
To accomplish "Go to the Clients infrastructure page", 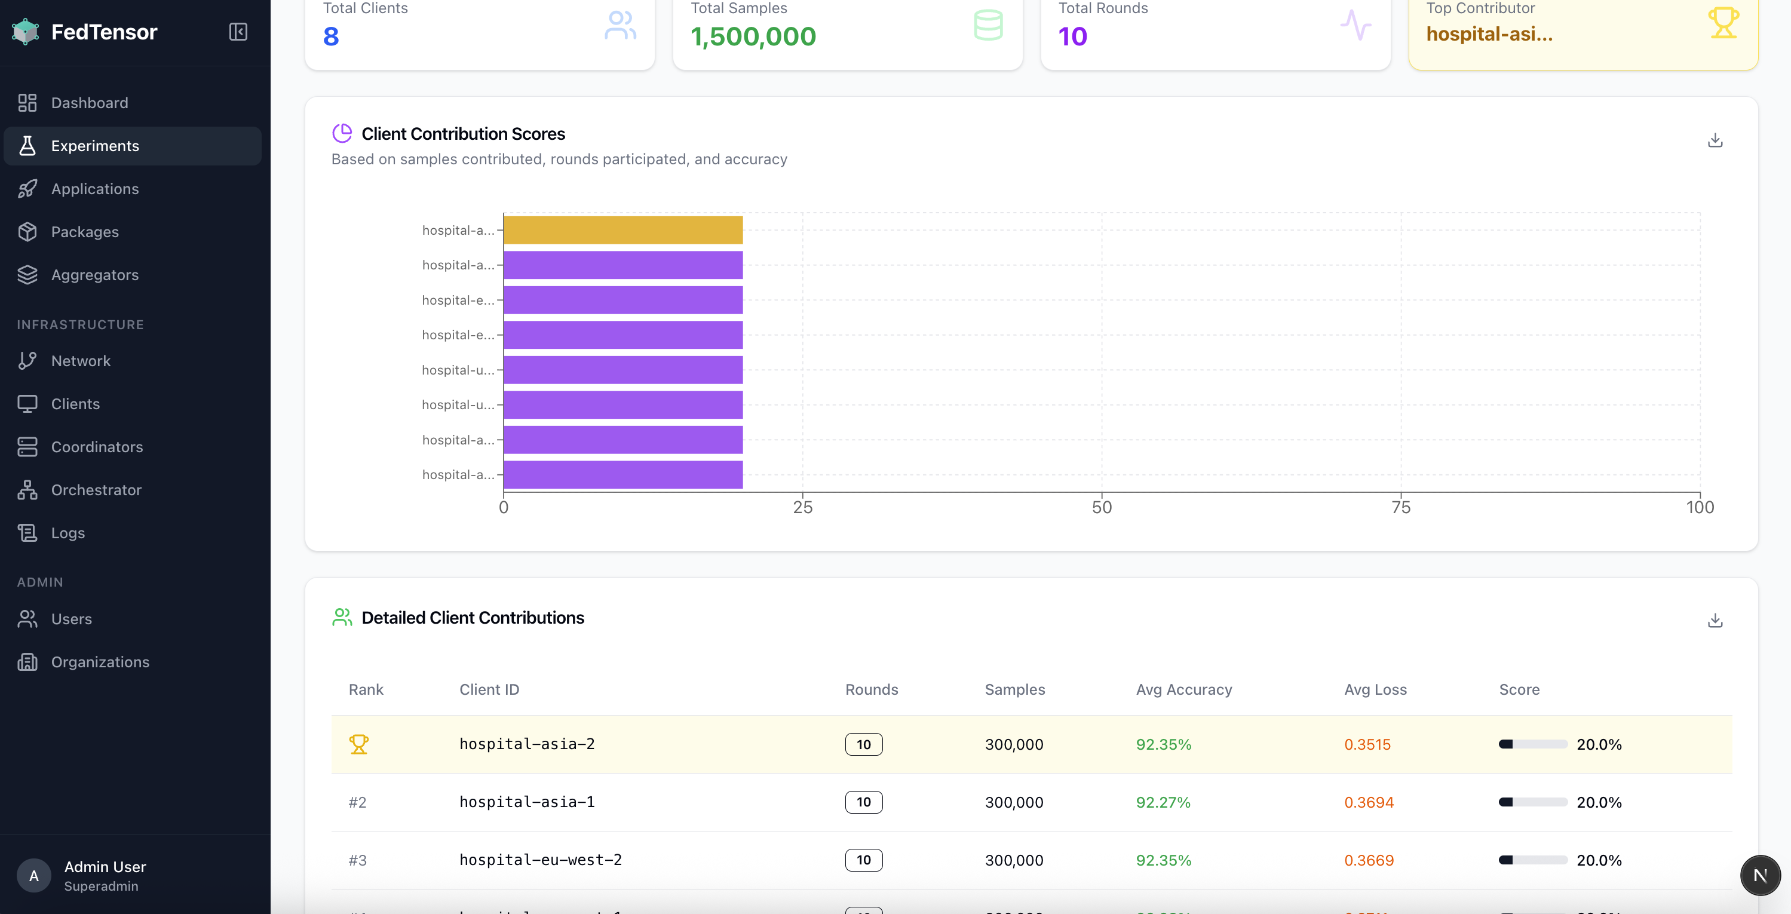I will [75, 404].
